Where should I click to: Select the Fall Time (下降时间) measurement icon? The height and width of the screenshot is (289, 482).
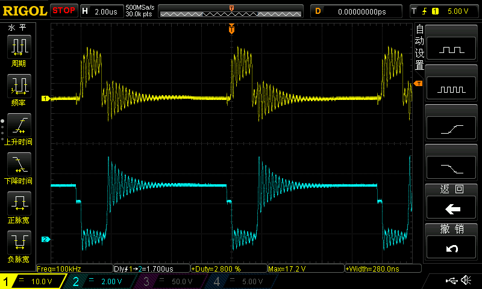tap(19, 164)
